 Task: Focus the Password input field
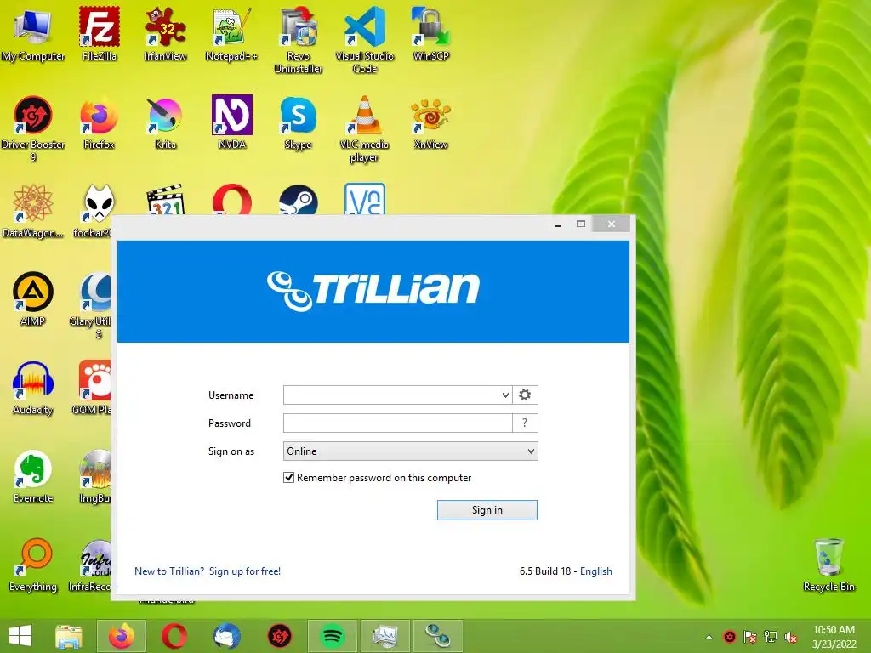coord(398,423)
